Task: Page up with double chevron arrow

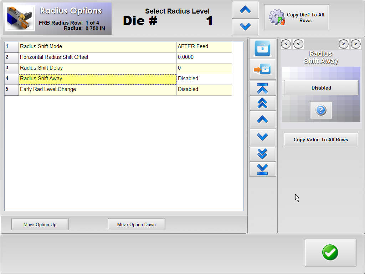Action: (262, 103)
